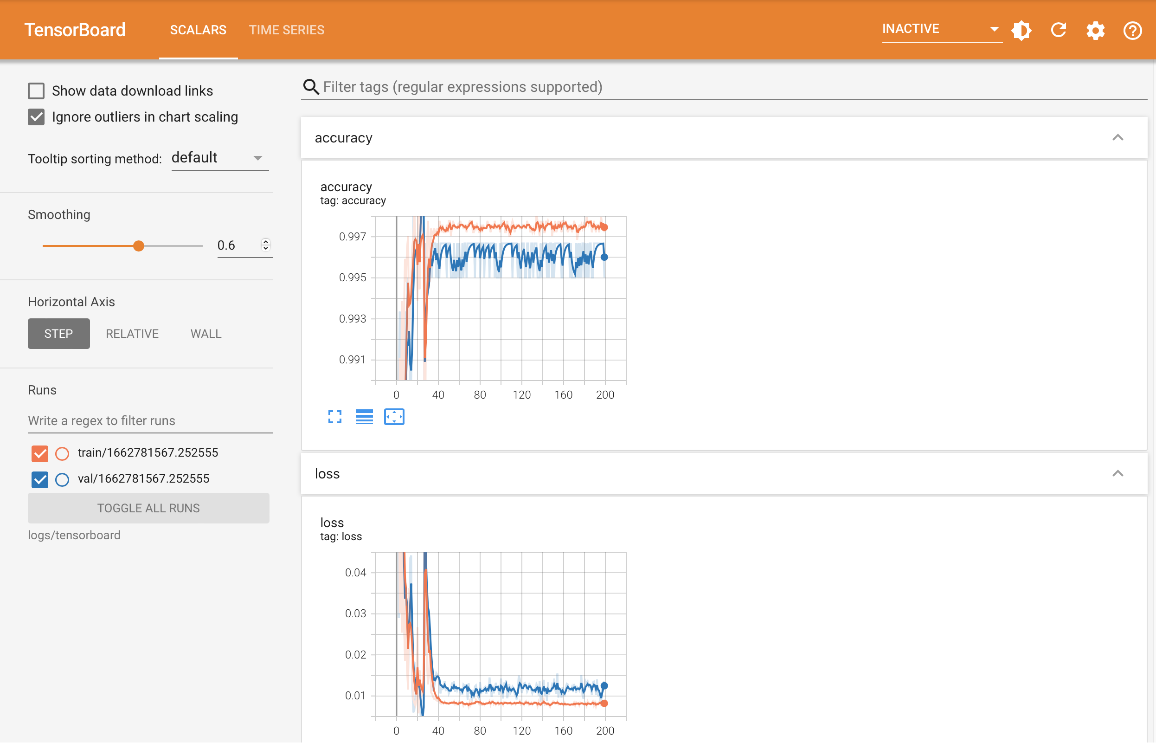Select the RELATIVE horizontal axis option
Screen dimensions: 1156x749
[x=132, y=334]
